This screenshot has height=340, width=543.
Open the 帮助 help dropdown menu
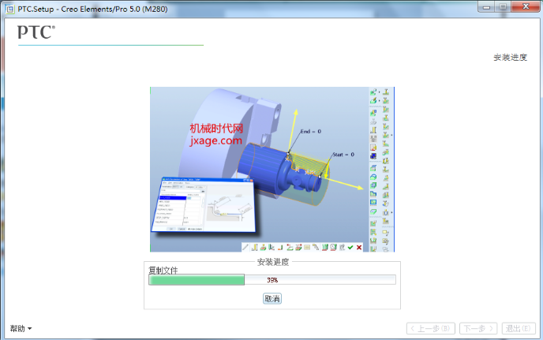coord(21,328)
